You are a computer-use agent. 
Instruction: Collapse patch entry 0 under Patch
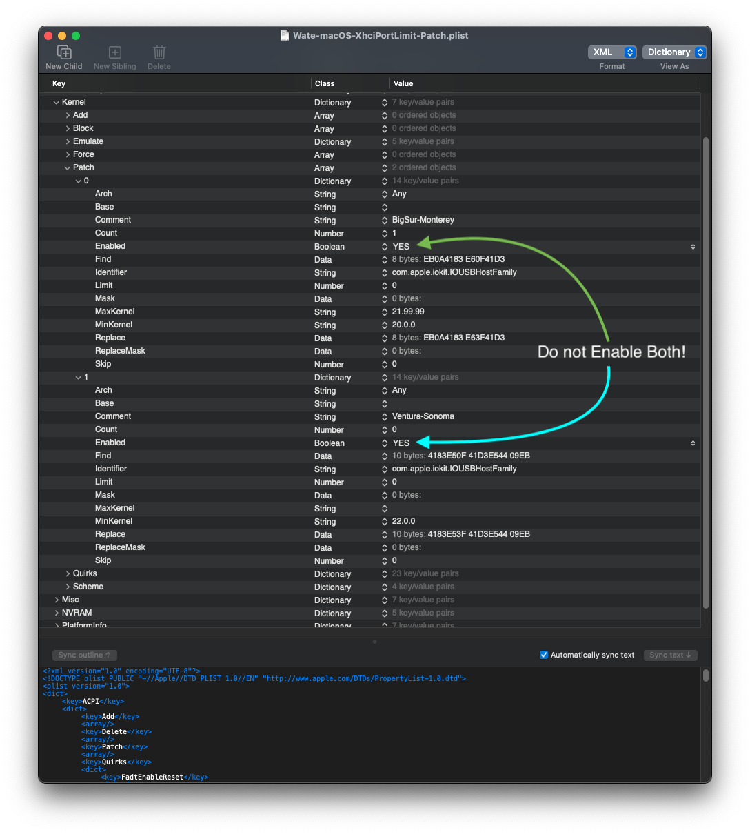(79, 180)
